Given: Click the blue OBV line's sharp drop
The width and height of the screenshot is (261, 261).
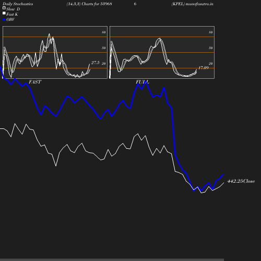Looking at the screenshot, I should coord(173,131).
